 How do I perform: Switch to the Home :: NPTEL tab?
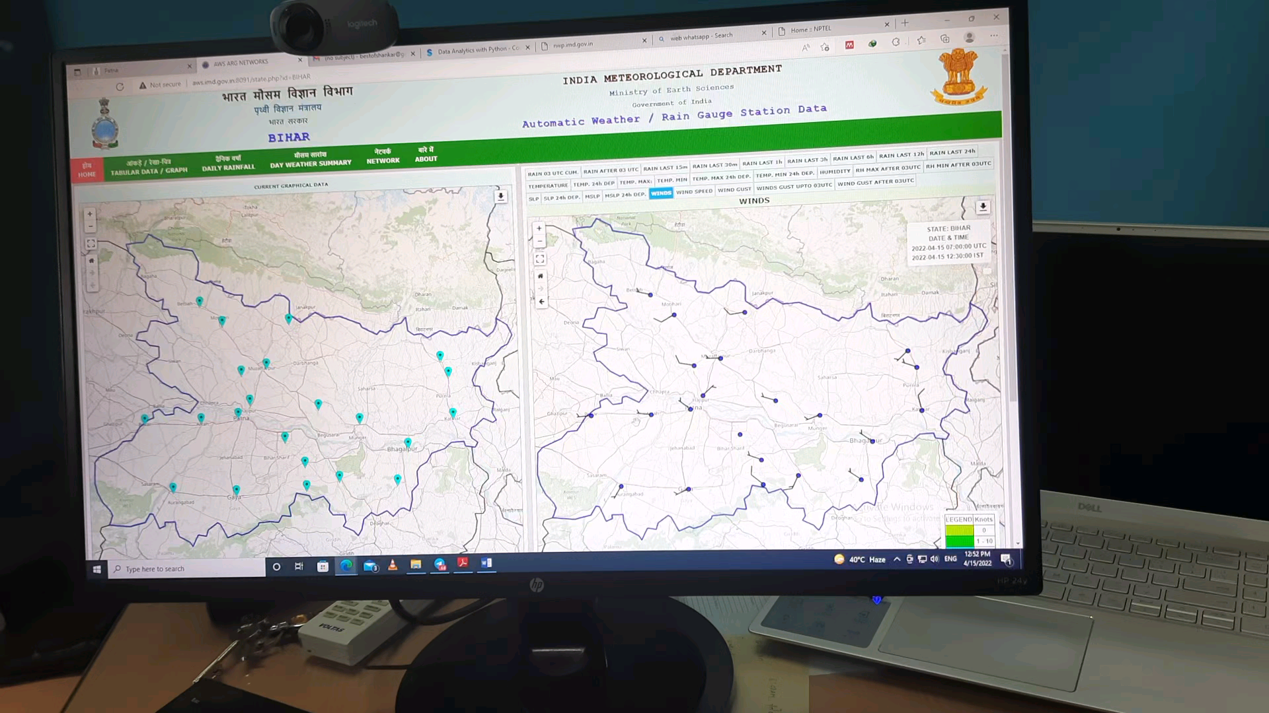[x=833, y=28]
